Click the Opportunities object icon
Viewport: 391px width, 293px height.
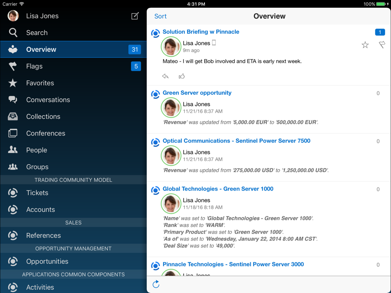pyautogui.click(x=13, y=261)
